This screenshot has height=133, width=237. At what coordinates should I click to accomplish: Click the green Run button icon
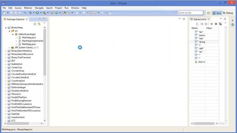37,13
